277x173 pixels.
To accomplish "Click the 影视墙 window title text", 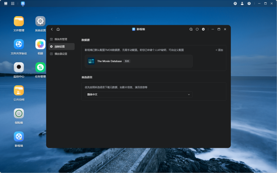I will [x=141, y=29].
